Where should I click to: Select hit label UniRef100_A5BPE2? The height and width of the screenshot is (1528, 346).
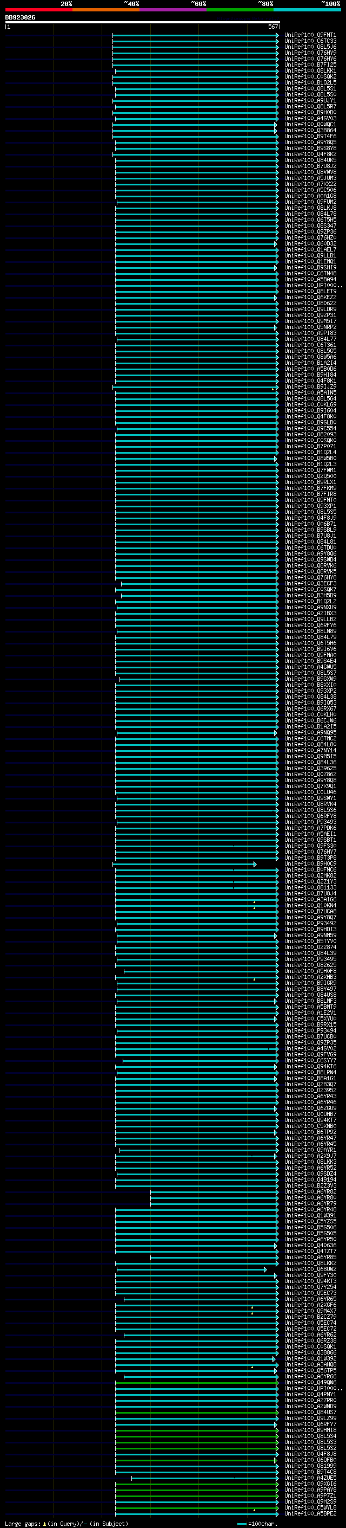(310, 1513)
